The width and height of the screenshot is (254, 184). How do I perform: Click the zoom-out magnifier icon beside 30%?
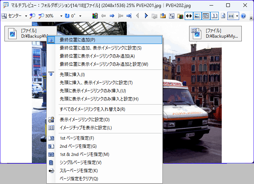click(41, 16)
